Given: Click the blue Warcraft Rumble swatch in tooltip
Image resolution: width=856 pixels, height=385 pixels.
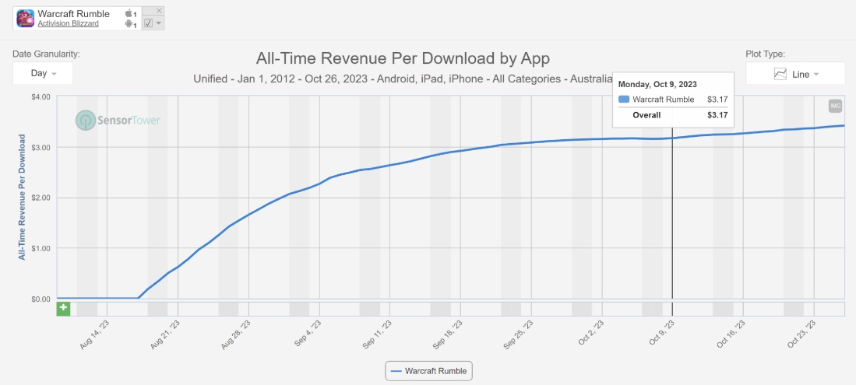Looking at the screenshot, I should [624, 100].
